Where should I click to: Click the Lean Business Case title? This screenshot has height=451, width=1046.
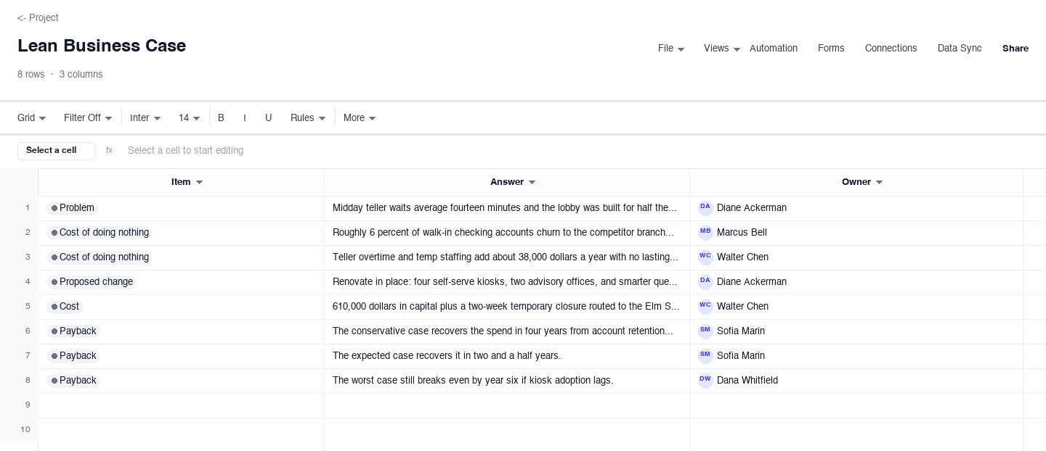(x=102, y=46)
